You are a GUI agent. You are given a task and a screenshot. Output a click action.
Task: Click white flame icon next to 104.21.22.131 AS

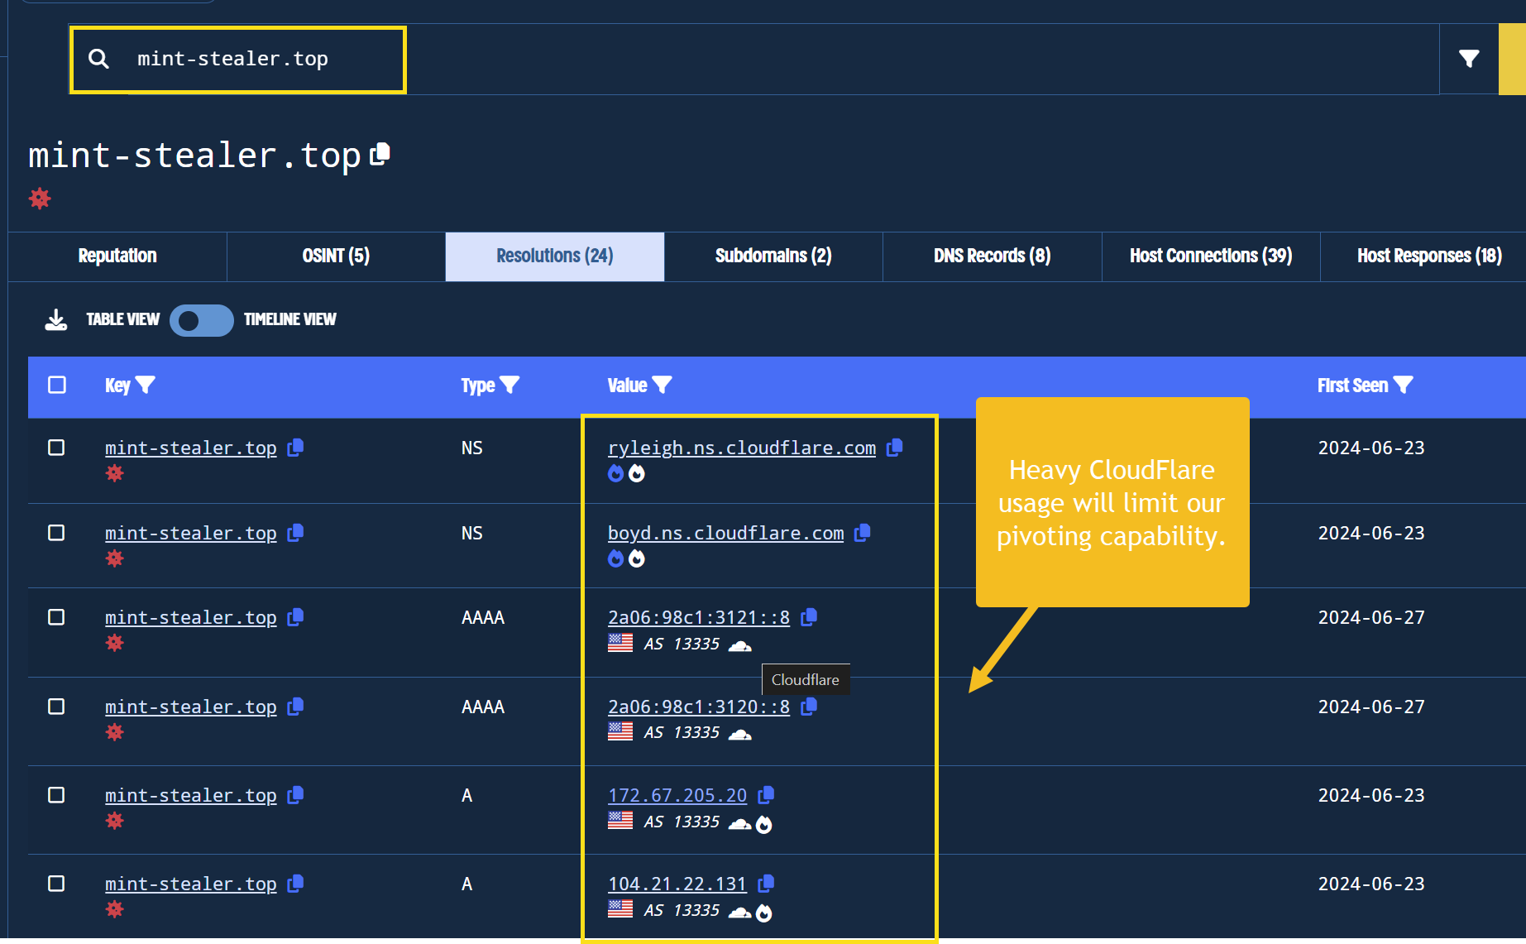coord(764,913)
